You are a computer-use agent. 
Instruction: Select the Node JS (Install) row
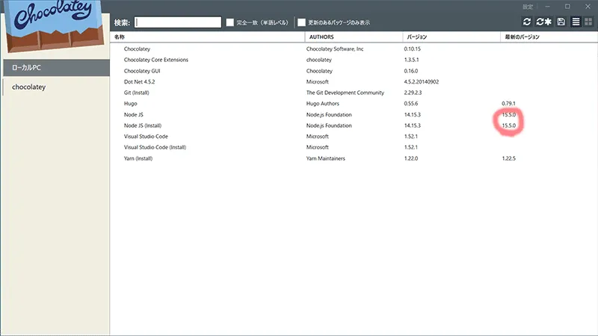point(354,125)
